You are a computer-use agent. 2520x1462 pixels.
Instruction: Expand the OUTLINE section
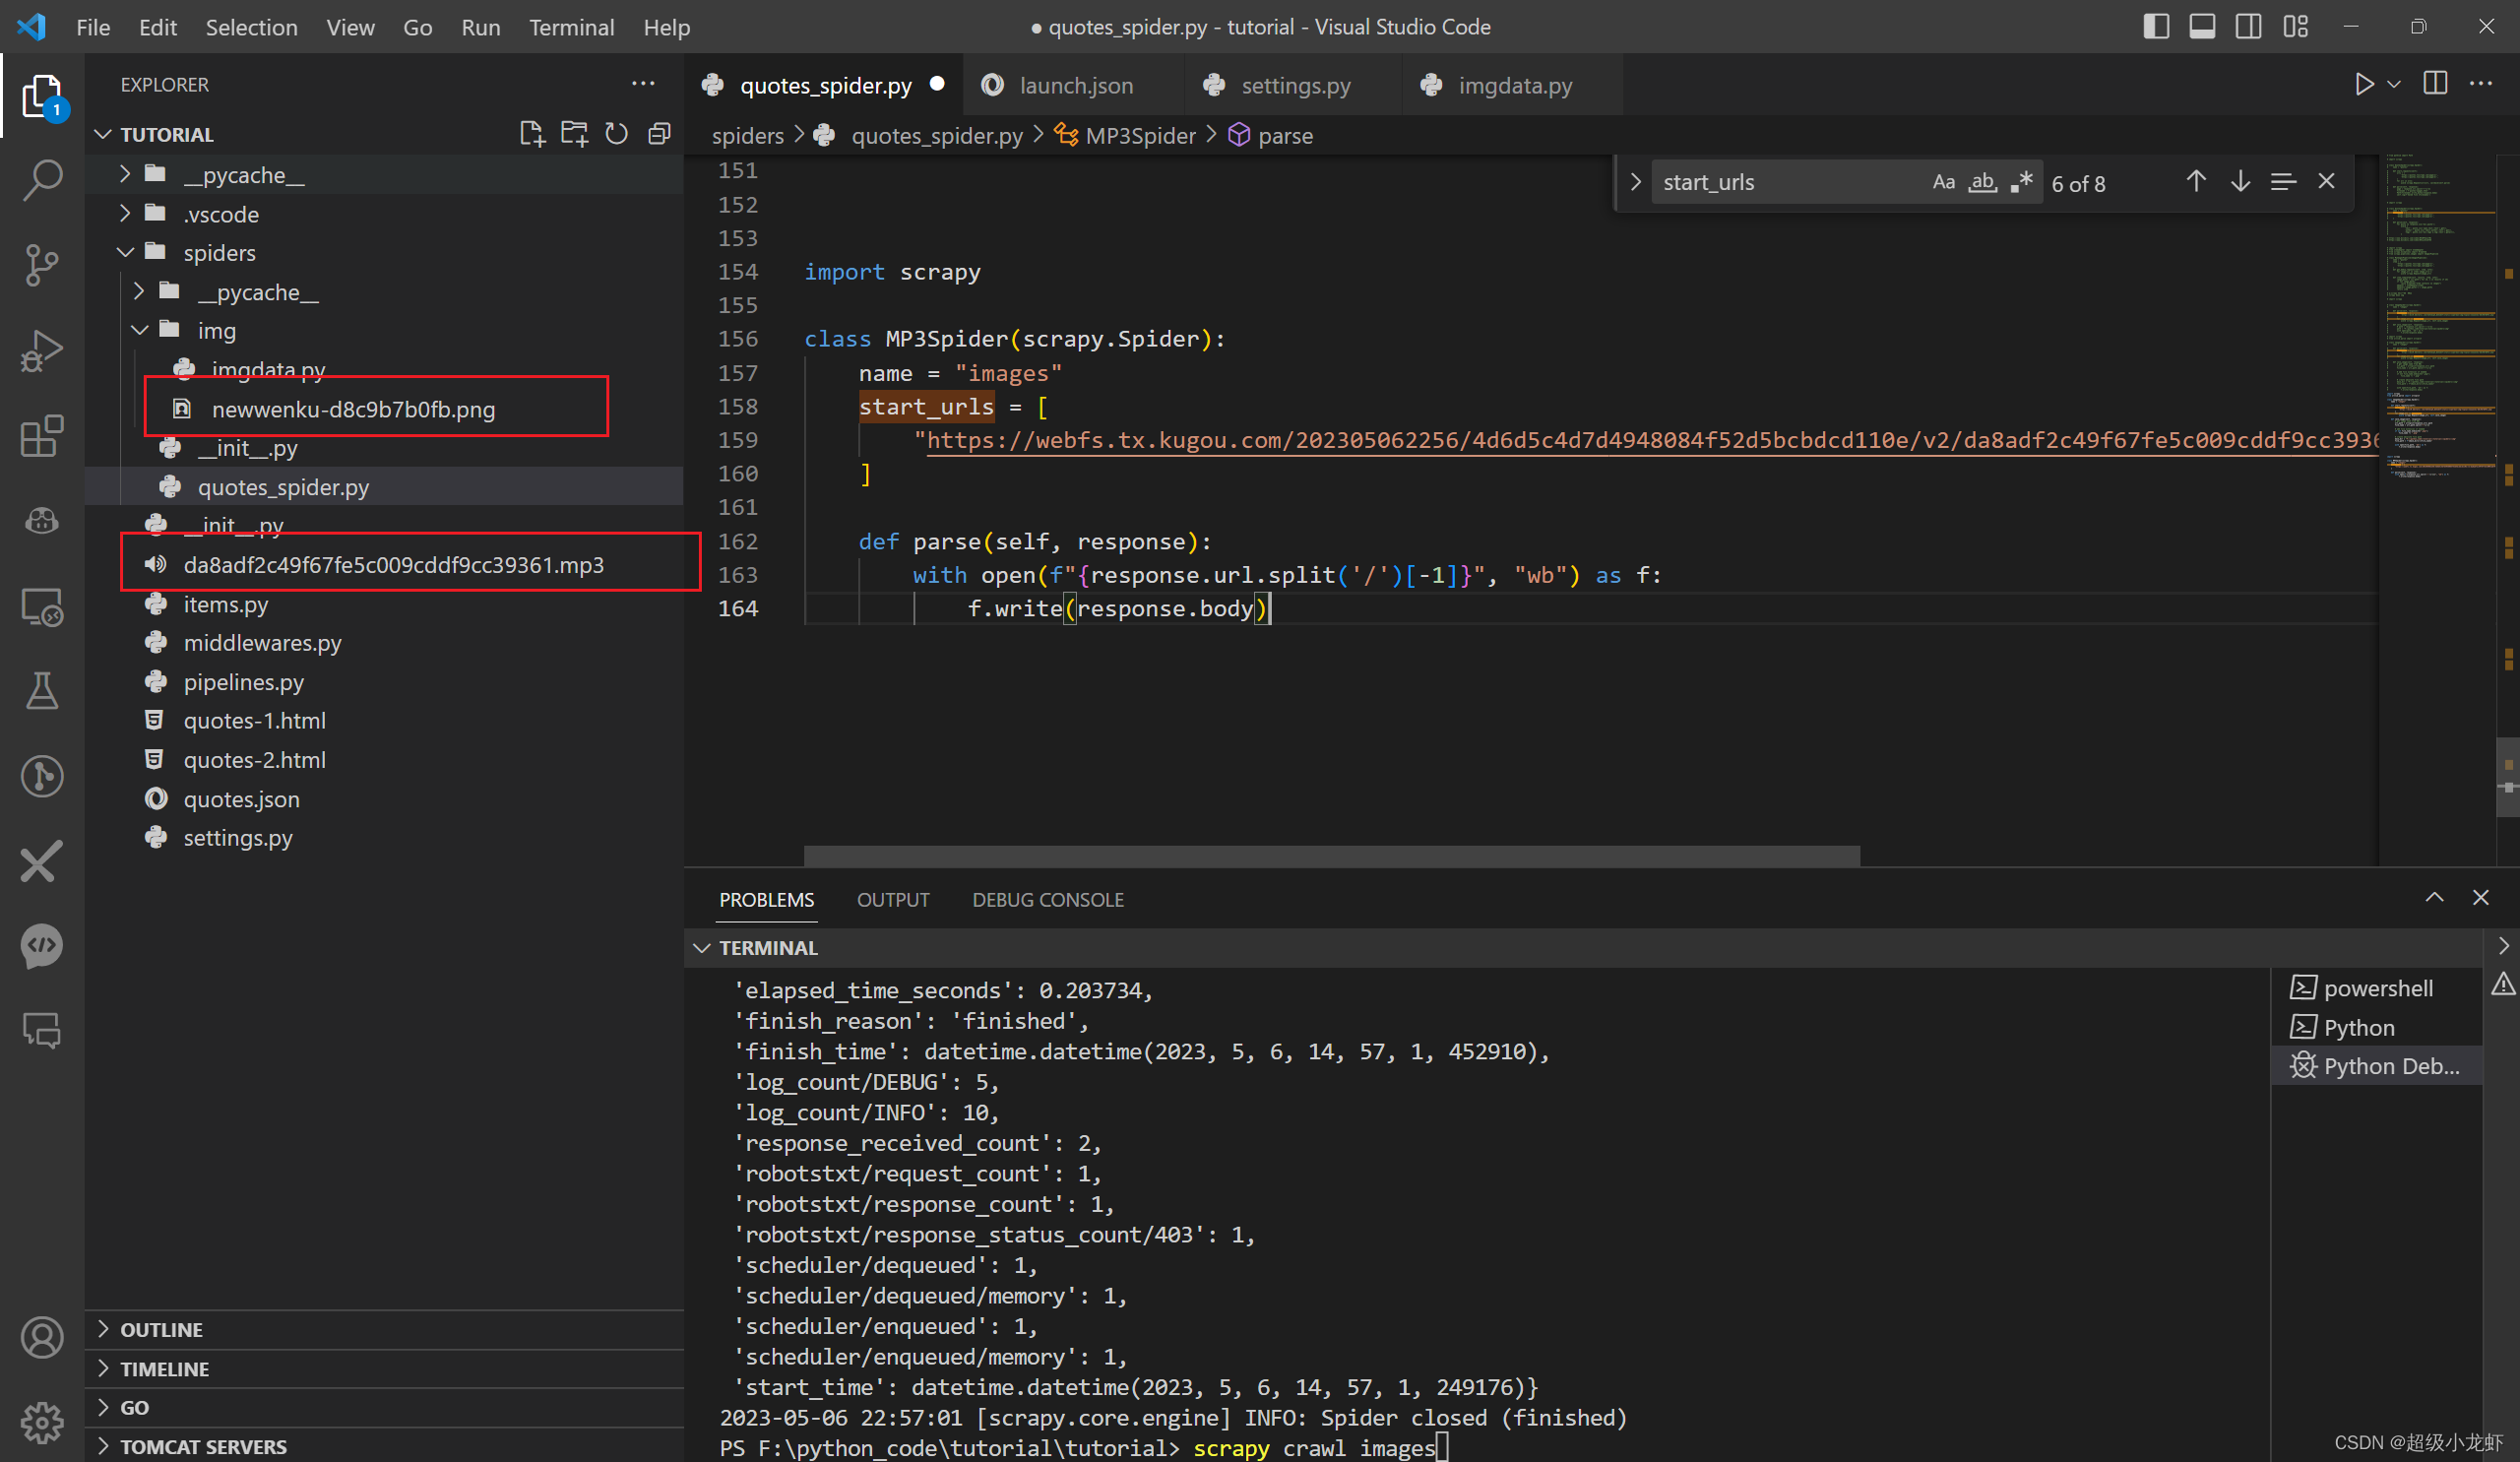pyautogui.click(x=162, y=1329)
